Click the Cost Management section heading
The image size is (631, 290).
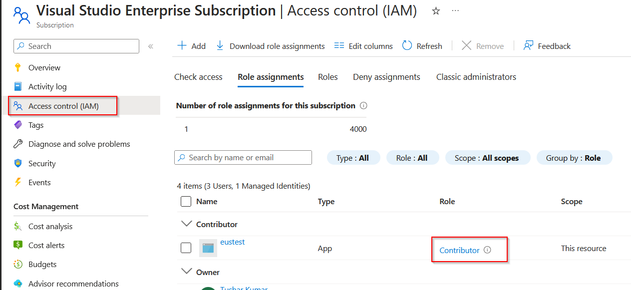tap(46, 206)
